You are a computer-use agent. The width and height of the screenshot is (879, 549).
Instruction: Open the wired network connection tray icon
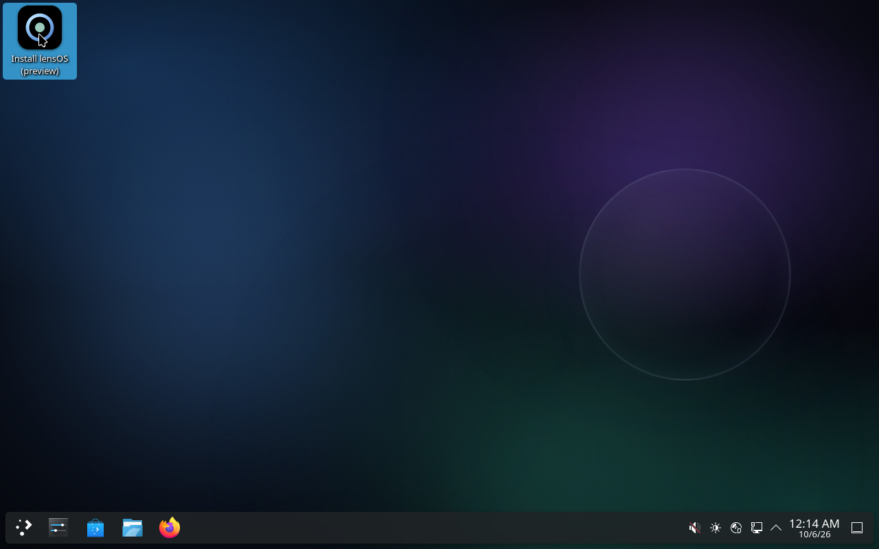[x=757, y=528]
